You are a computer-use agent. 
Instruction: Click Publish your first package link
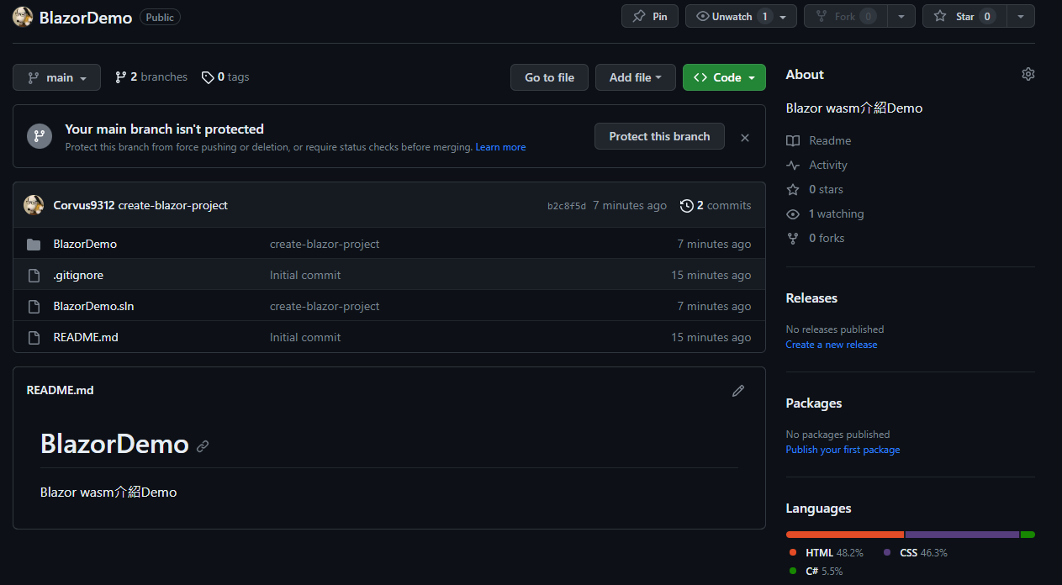pos(843,450)
